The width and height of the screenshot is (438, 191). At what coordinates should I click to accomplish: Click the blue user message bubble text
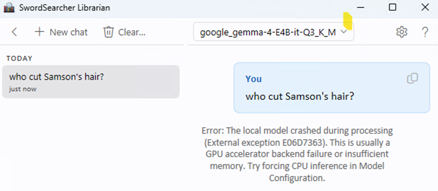300,96
